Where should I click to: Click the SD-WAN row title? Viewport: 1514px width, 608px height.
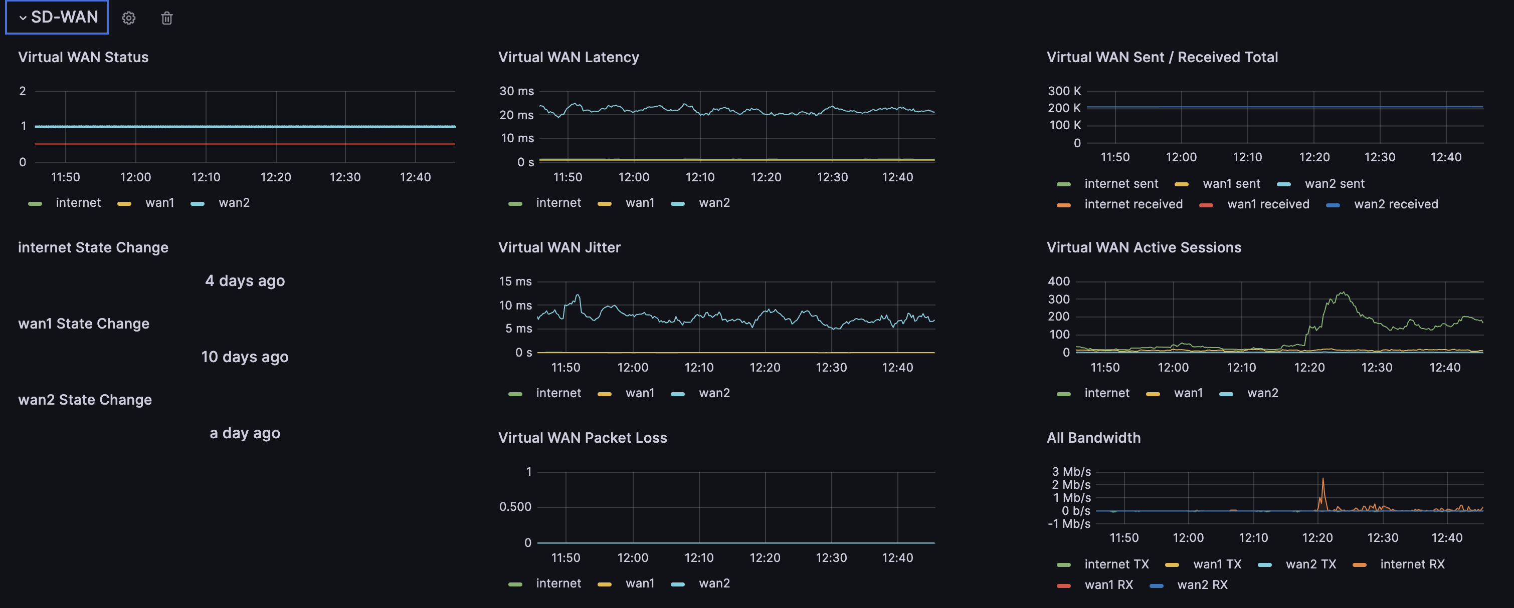point(65,17)
